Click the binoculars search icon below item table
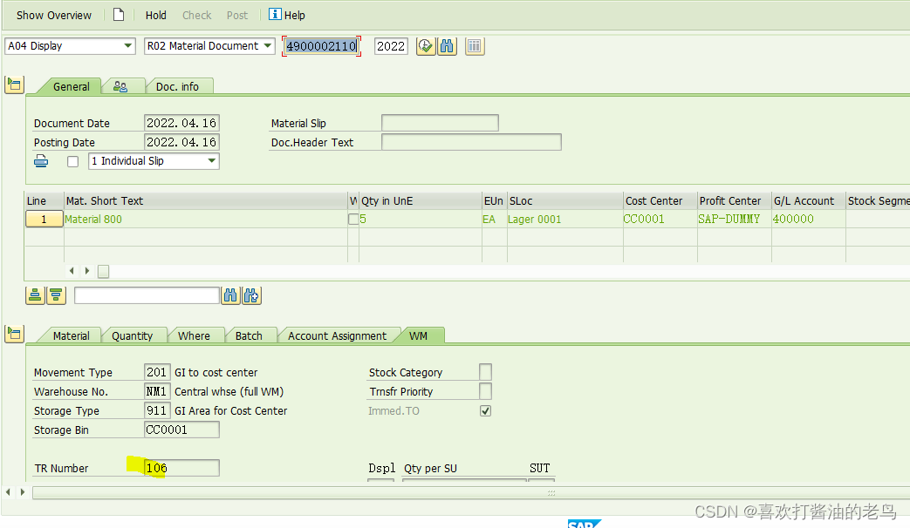910x528 pixels. 230,295
